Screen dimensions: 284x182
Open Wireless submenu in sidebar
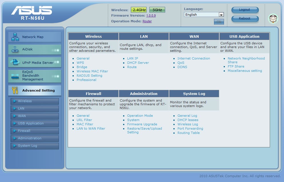click(35, 101)
